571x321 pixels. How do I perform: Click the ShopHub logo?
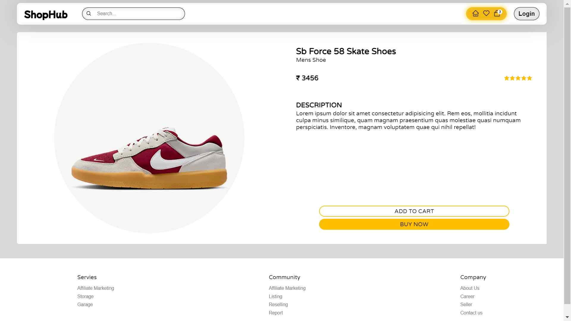pyautogui.click(x=46, y=14)
